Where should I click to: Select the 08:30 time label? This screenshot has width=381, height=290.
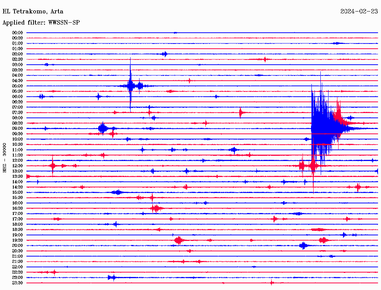17,123
